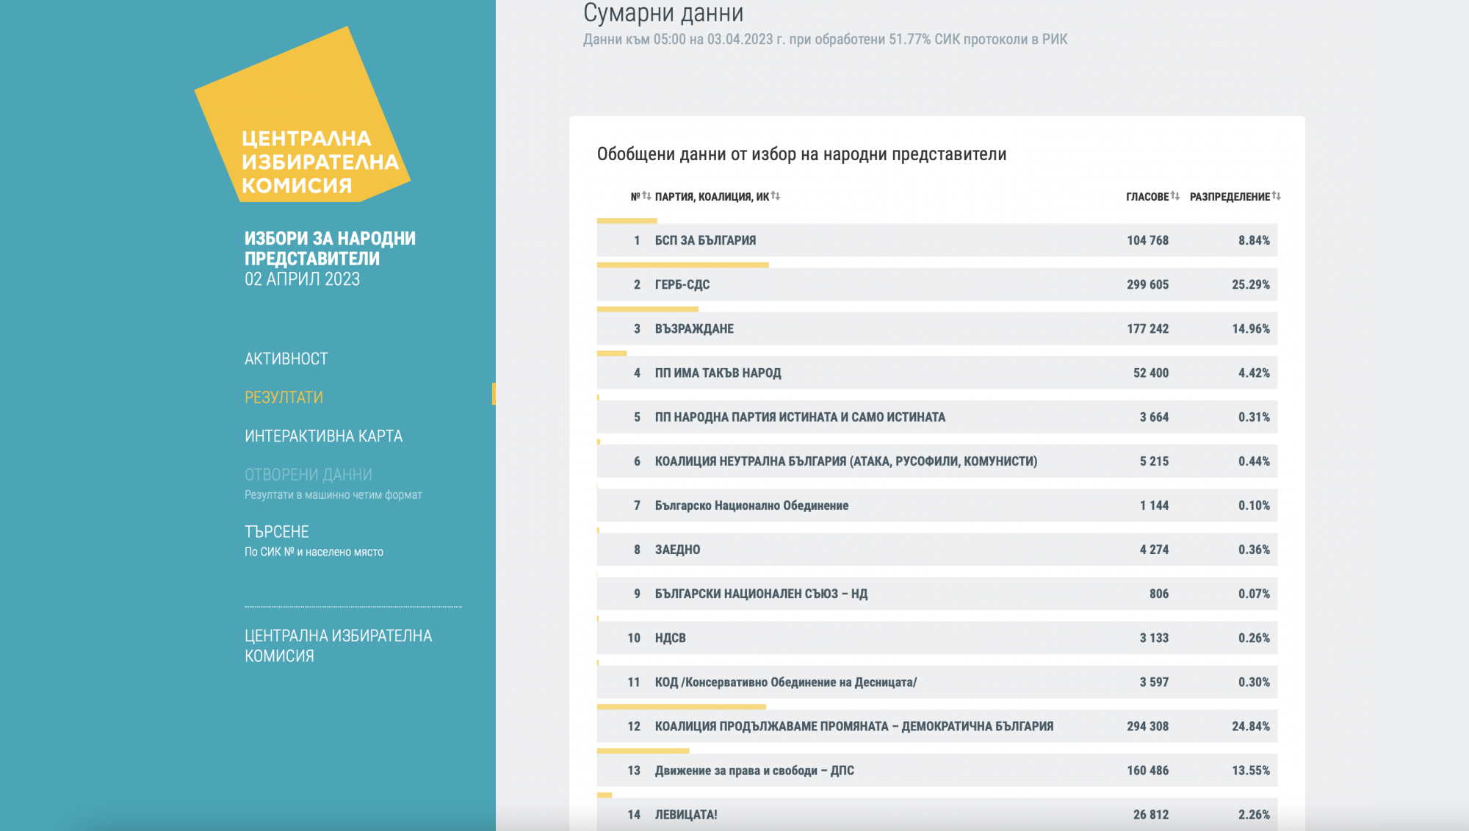Select Българско Национално Обединение row
The image size is (1469, 831).
[936, 505]
